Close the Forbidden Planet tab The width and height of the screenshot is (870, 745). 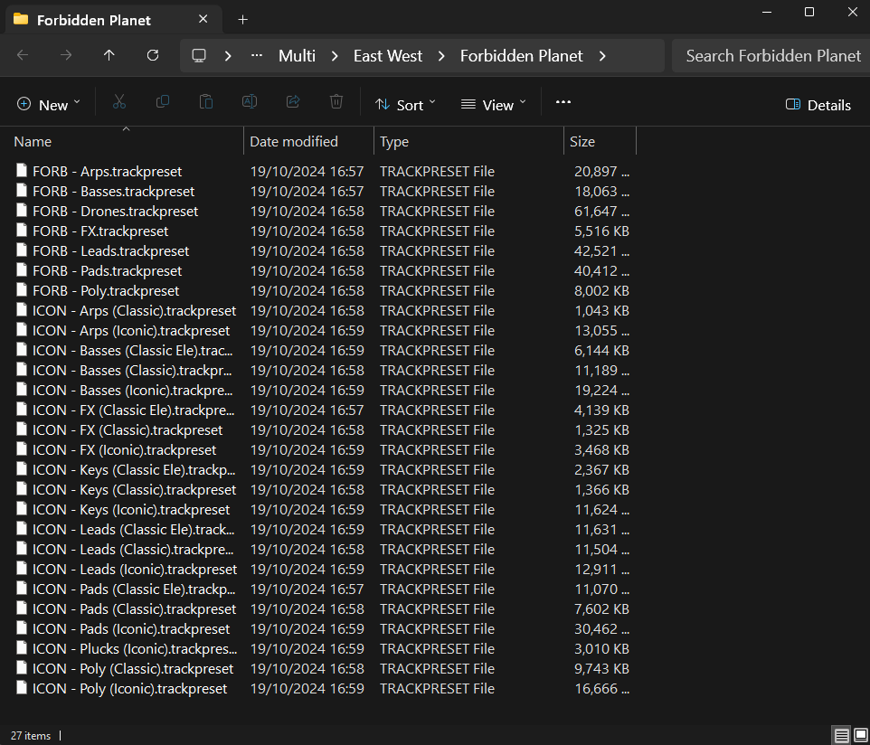[203, 19]
